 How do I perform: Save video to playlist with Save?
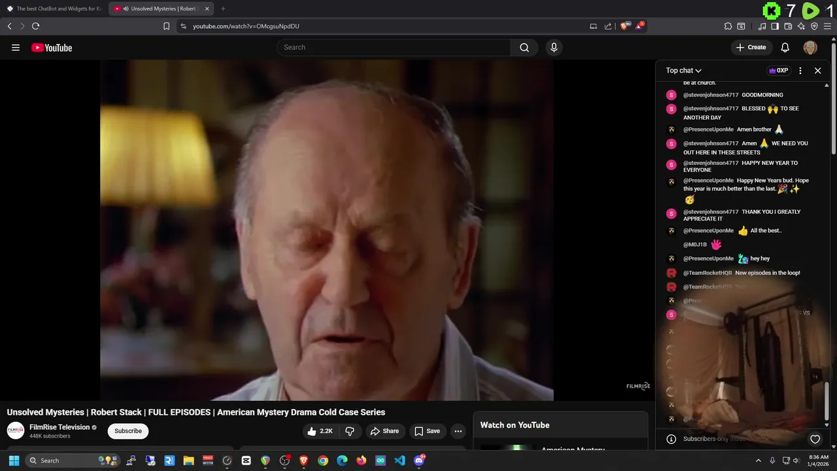click(x=427, y=431)
